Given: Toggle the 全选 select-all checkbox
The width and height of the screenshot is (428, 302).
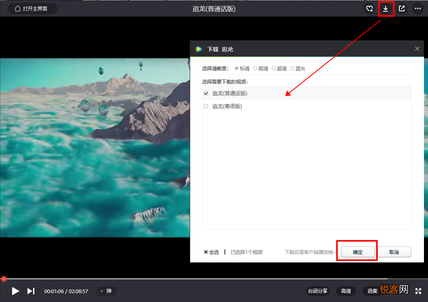Looking at the screenshot, I should click(x=206, y=252).
